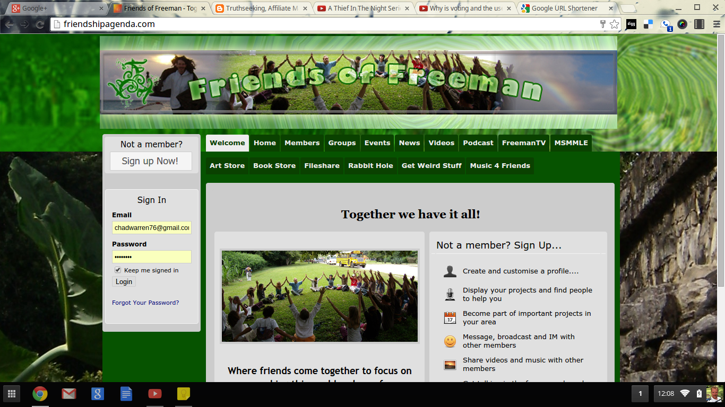Open Gmail from the shelf
Screen dimensions: 725x407
click(68, 394)
